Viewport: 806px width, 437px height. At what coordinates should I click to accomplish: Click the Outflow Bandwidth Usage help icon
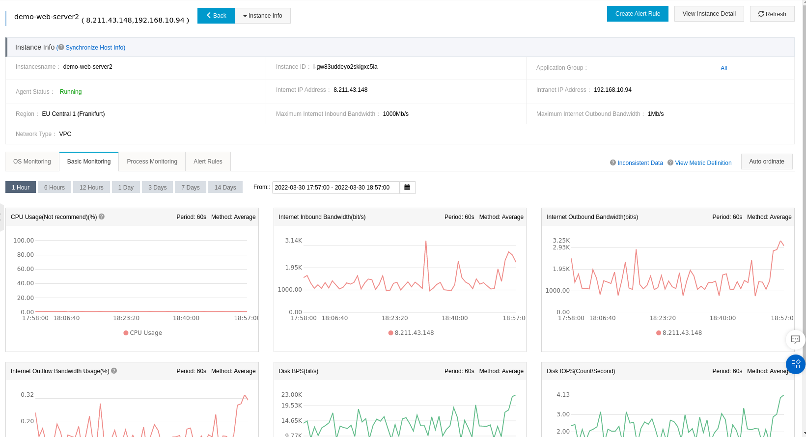(114, 371)
